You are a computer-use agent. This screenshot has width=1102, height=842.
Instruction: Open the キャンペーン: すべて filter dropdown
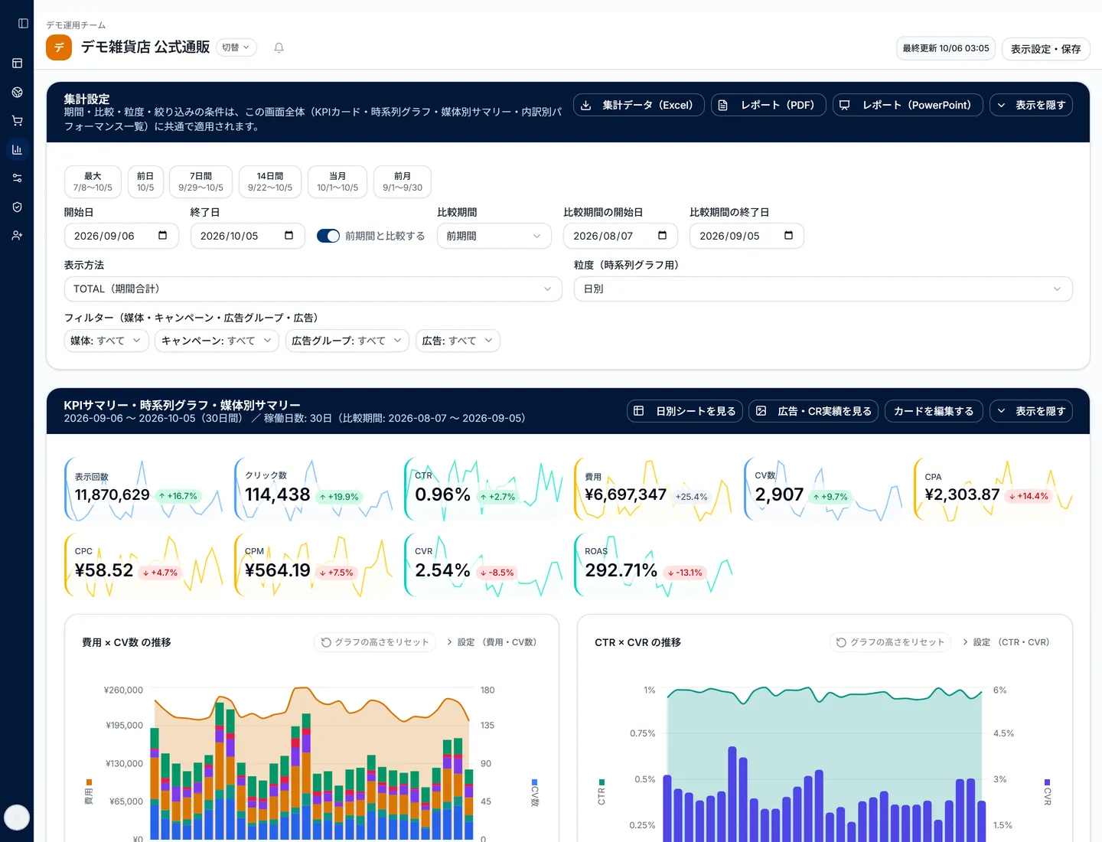217,341
